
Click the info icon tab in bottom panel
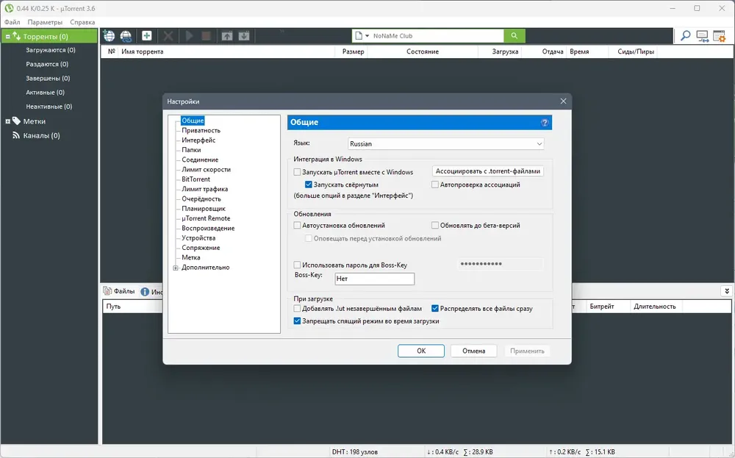coord(145,292)
